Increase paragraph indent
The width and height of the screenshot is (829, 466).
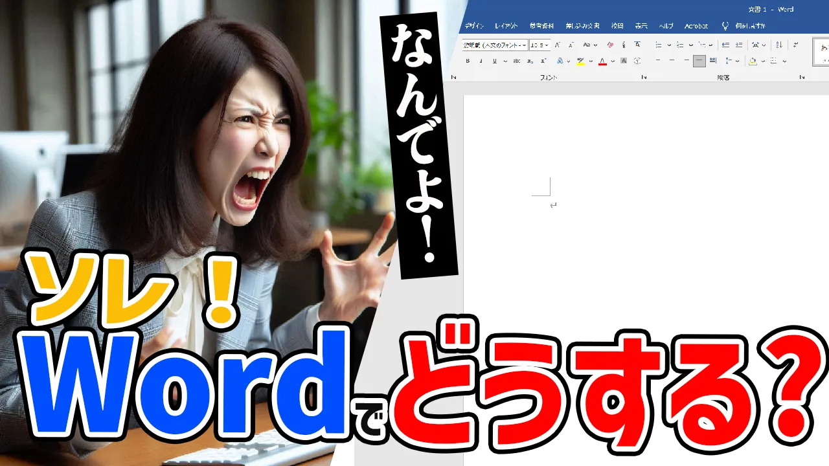pos(739,45)
